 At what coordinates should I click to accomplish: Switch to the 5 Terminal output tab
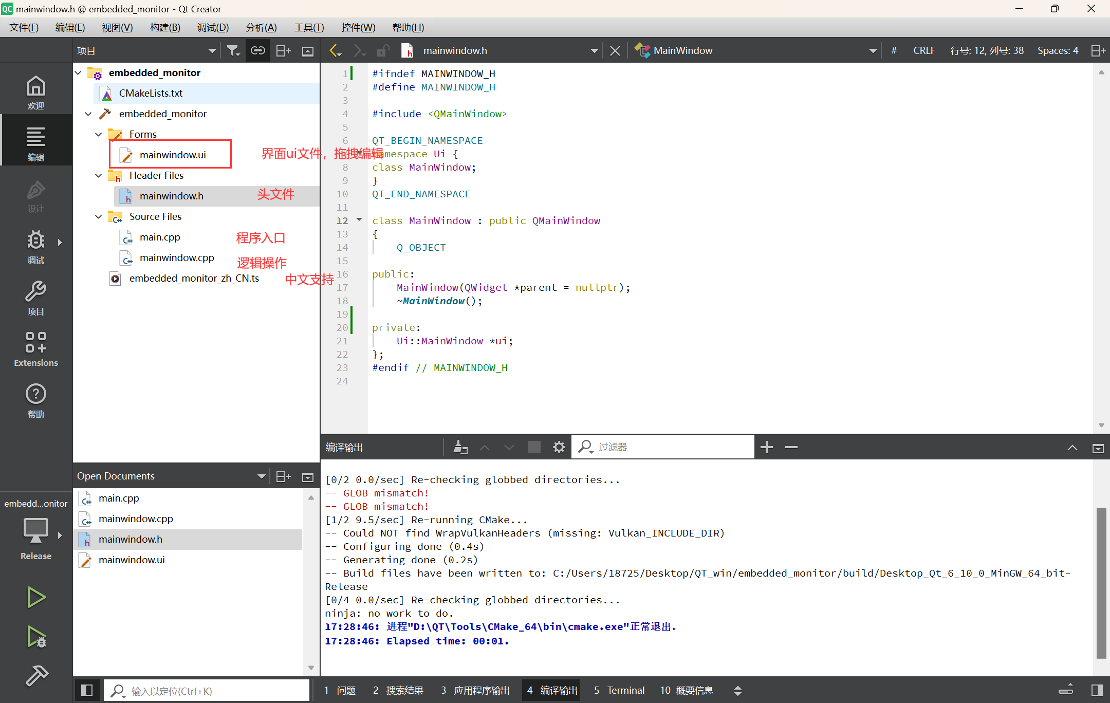click(x=619, y=690)
